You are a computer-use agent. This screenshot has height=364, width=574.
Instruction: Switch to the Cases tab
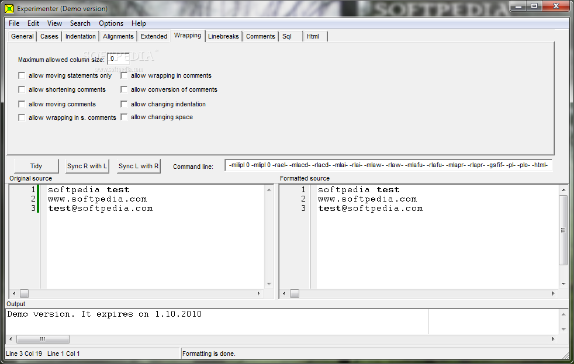tap(49, 36)
